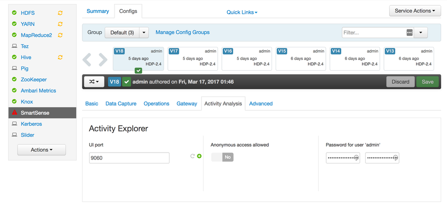Click the client laptop icon next to Pig

click(14, 68)
